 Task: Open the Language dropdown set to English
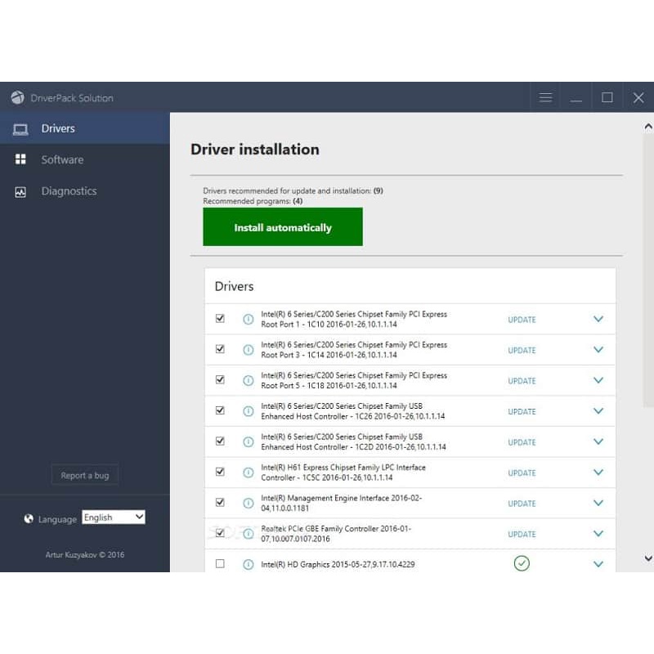[114, 517]
